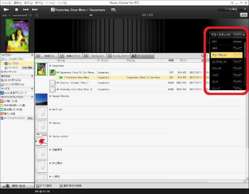Toggle the すべて選択 checkbox
The height and width of the screenshot is (194, 249).
(x=38, y=186)
